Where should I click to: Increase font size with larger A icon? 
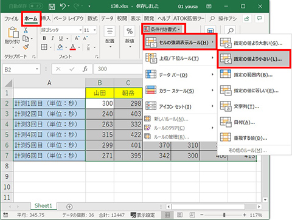(77, 38)
